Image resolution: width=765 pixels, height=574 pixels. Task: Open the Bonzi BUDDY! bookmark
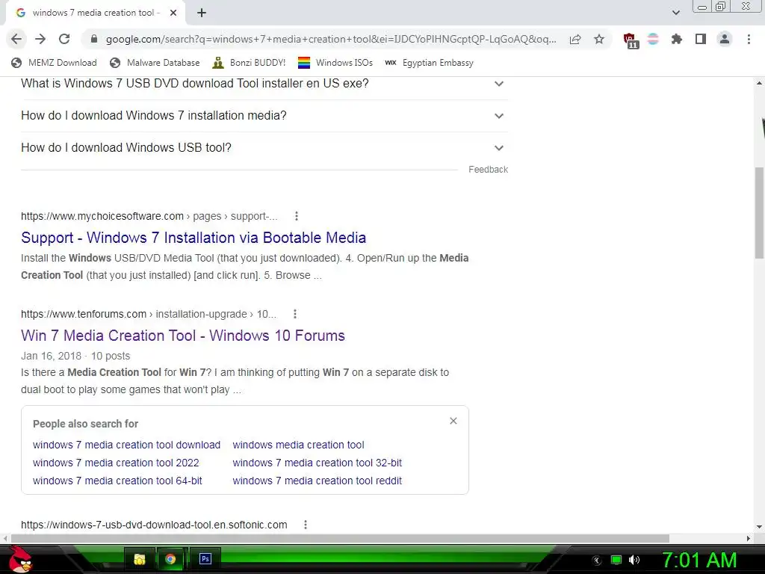coord(250,63)
